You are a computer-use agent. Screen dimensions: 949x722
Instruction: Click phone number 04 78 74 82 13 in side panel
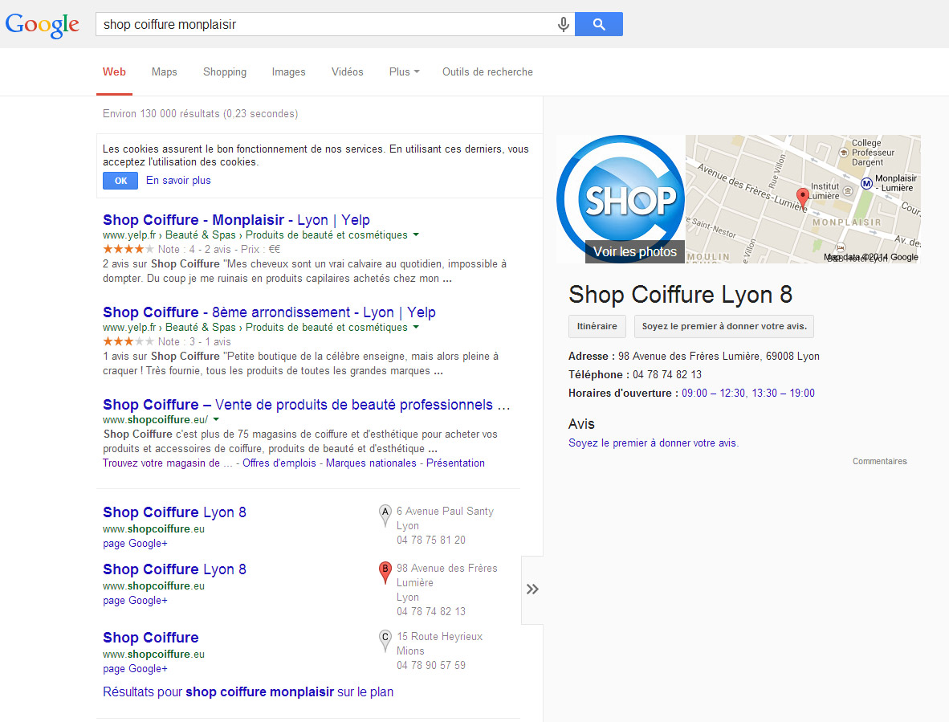pyautogui.click(x=667, y=374)
